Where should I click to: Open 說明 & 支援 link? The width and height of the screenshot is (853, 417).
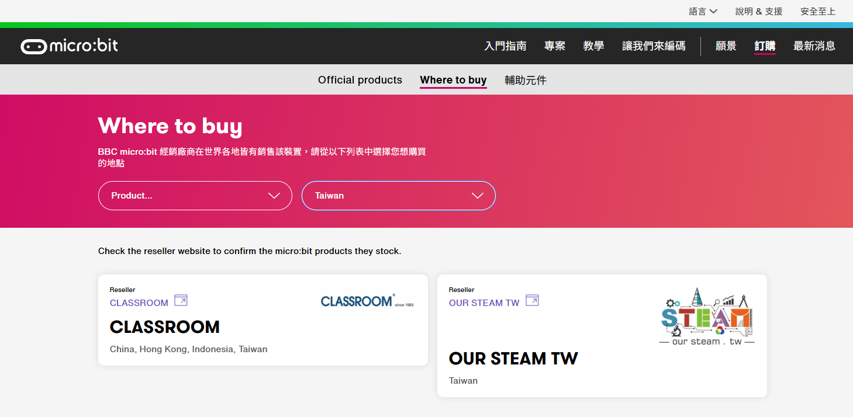coord(759,12)
